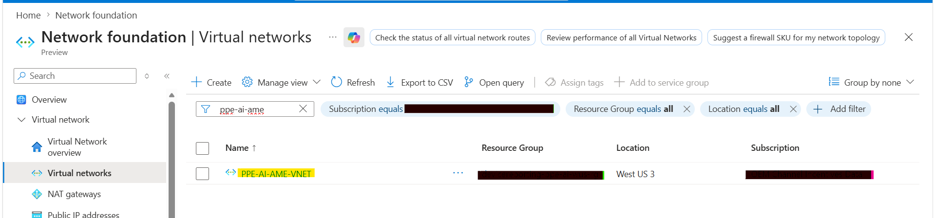Click Suggest a firewall SKU suggestion
934x218 pixels.
coord(796,37)
